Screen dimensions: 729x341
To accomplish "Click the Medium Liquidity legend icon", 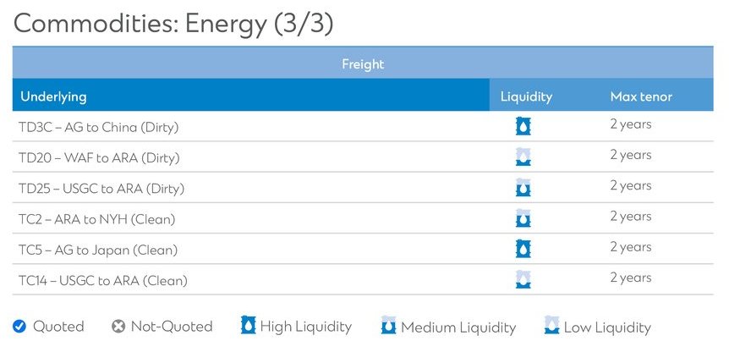I will 388,326.
